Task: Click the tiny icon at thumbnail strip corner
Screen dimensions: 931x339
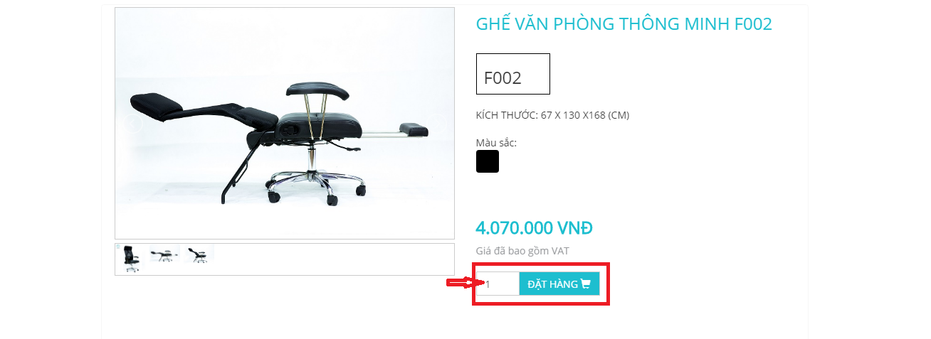Action: pyautogui.click(x=118, y=247)
